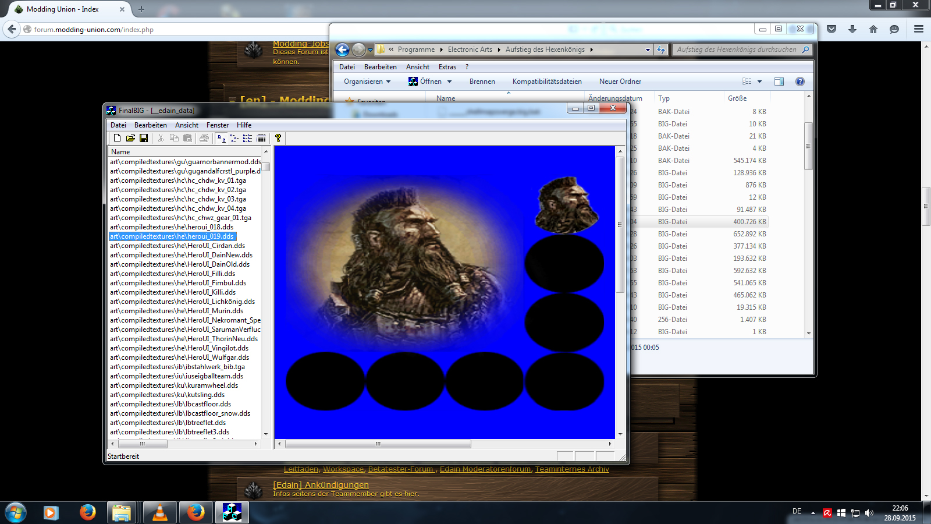The width and height of the screenshot is (931, 524).
Task: Open Teaminternes Archiv link
Action: [x=572, y=469]
